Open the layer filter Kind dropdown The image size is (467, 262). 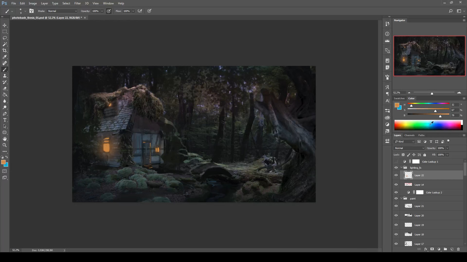404,141
